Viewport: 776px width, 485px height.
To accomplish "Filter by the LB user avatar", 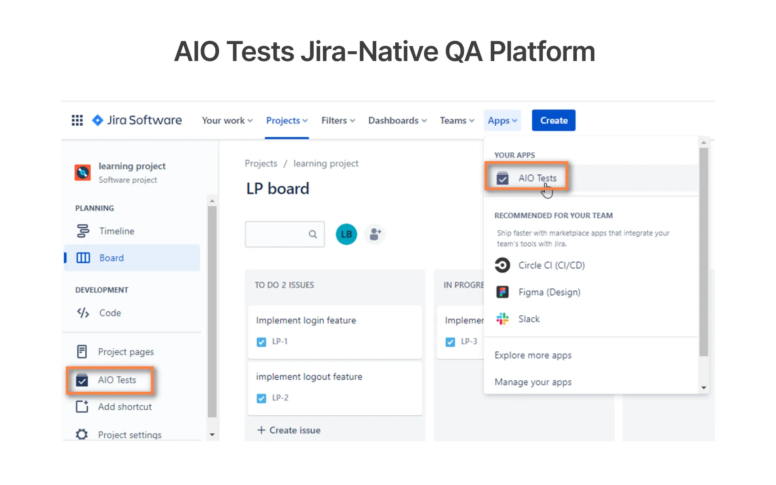I will point(346,234).
